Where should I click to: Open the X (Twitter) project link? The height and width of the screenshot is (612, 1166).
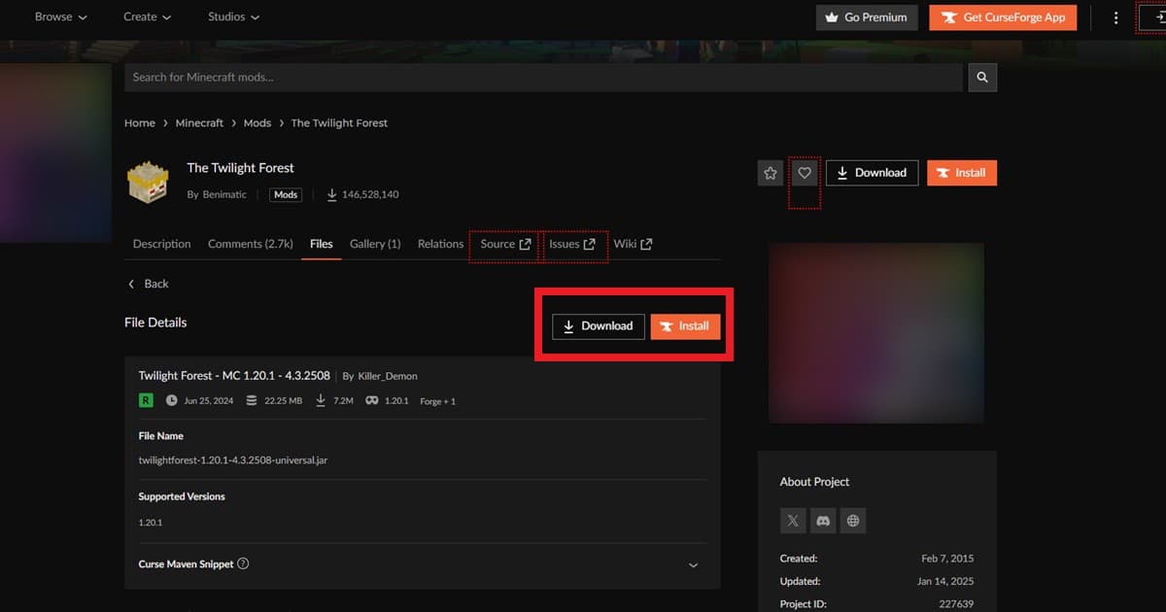coord(793,521)
